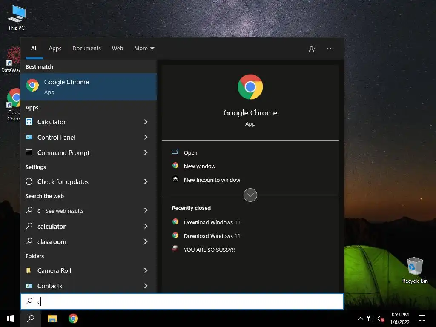The height and width of the screenshot is (327, 436).
Task: Select the This PC desktop icon
Action: click(x=17, y=18)
